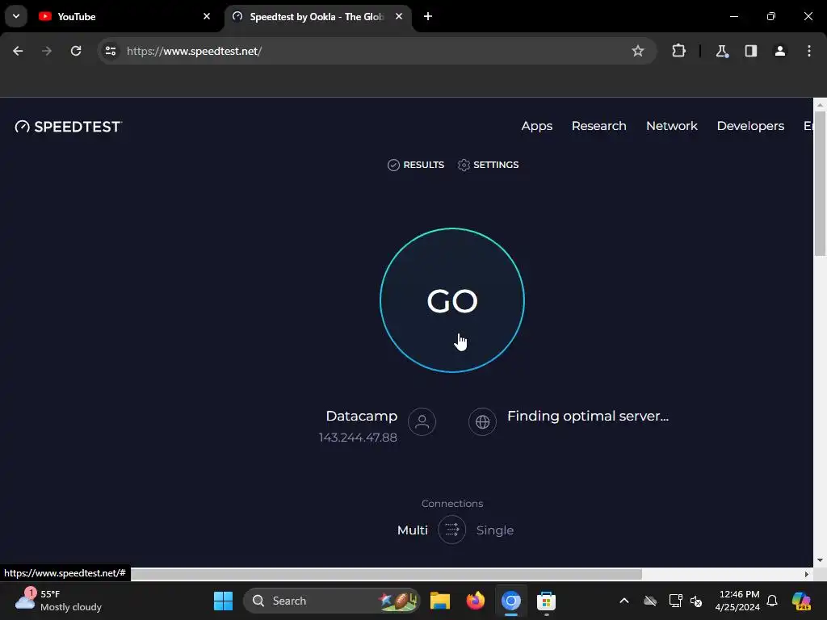
Task: Open a new browser tab
Action: [428, 16]
